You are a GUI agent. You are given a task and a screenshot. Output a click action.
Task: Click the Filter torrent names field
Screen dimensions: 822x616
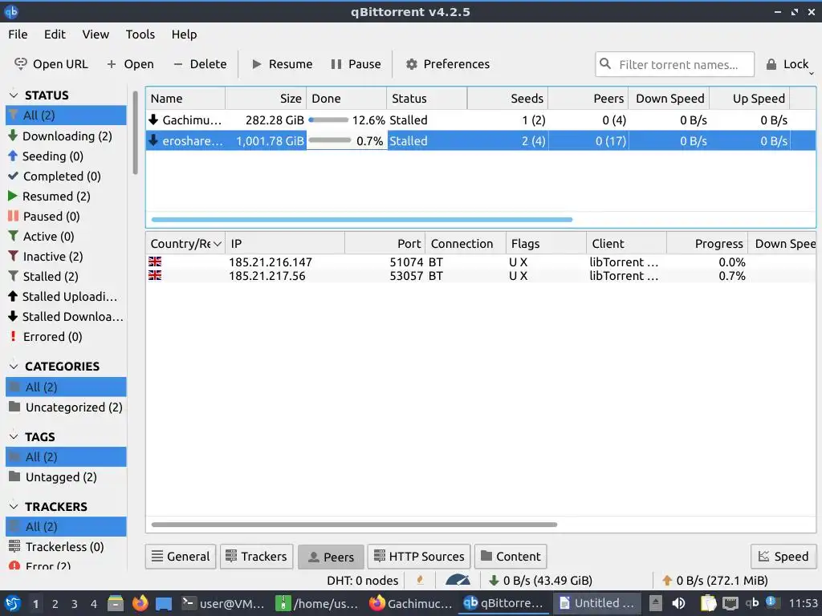[x=674, y=64]
